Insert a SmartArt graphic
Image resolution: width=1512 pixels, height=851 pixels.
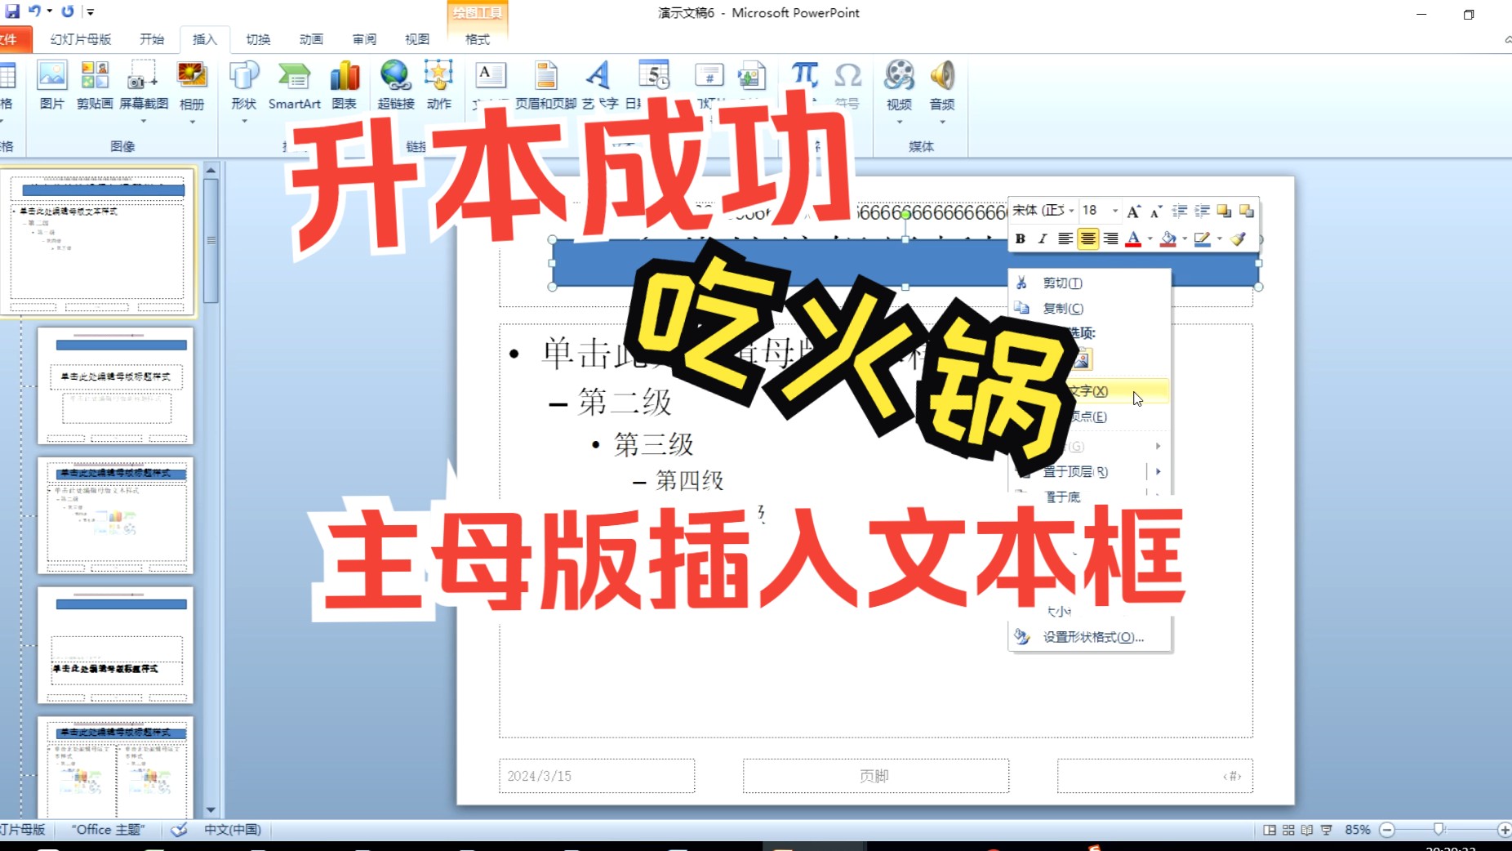pos(294,86)
